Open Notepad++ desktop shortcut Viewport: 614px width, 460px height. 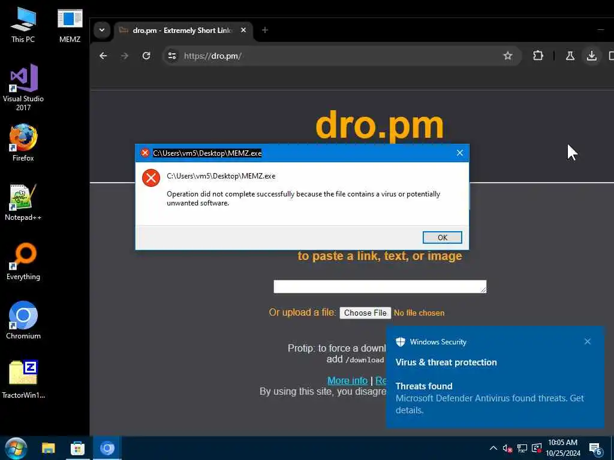pos(23,202)
